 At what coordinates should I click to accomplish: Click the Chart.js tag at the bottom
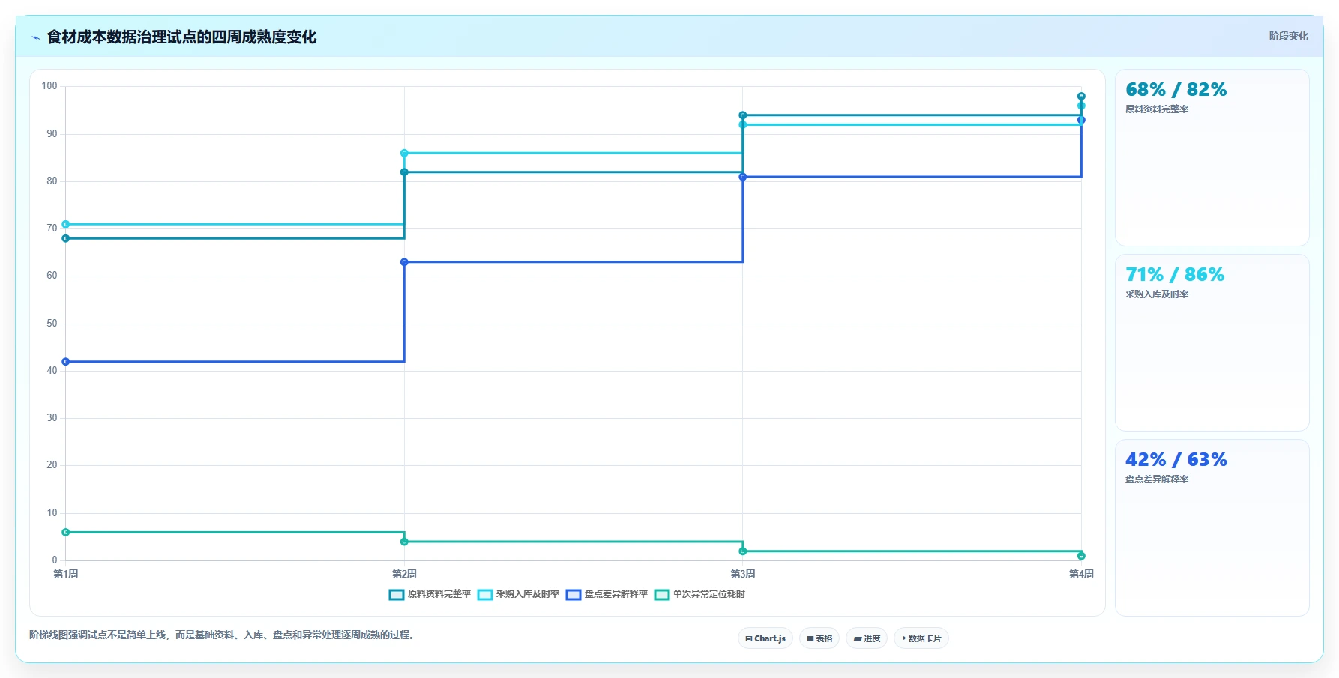click(x=765, y=638)
